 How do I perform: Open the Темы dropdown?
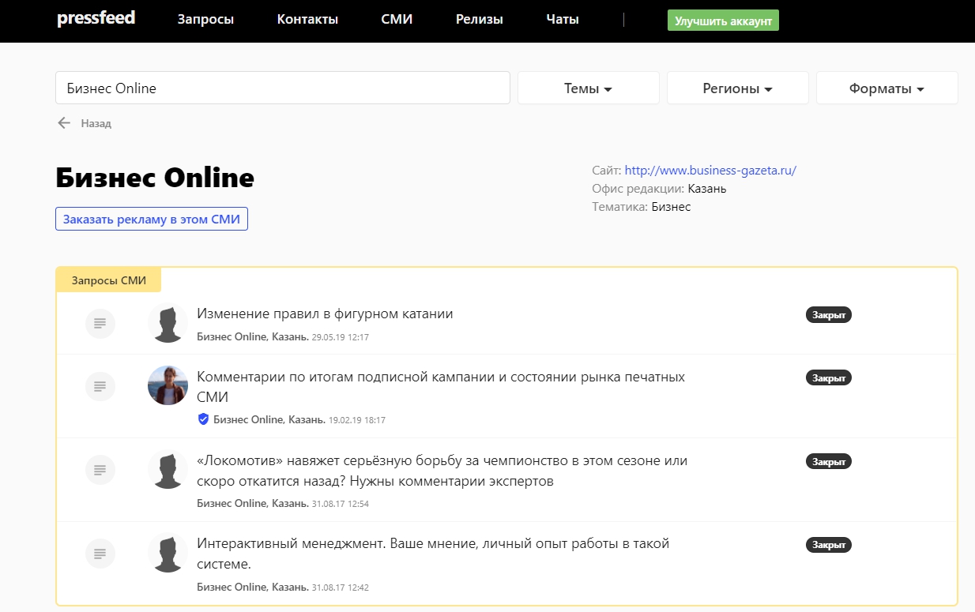588,88
